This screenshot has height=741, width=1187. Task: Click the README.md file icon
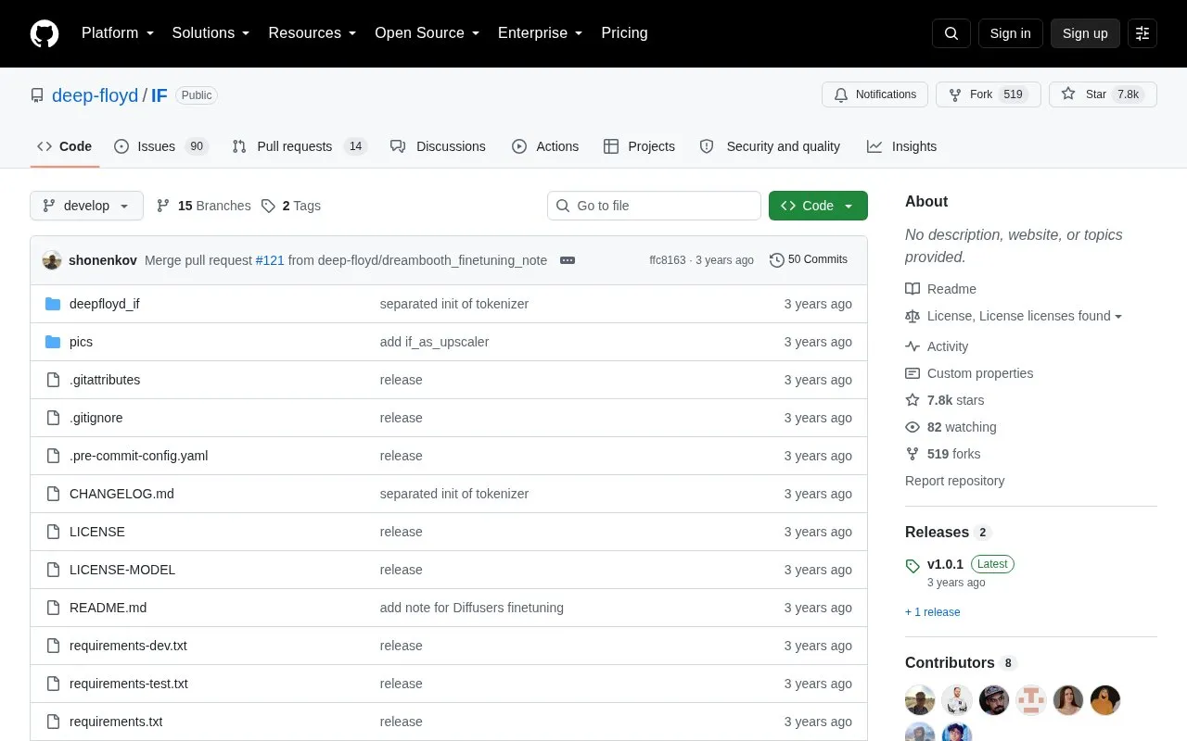coord(53,608)
